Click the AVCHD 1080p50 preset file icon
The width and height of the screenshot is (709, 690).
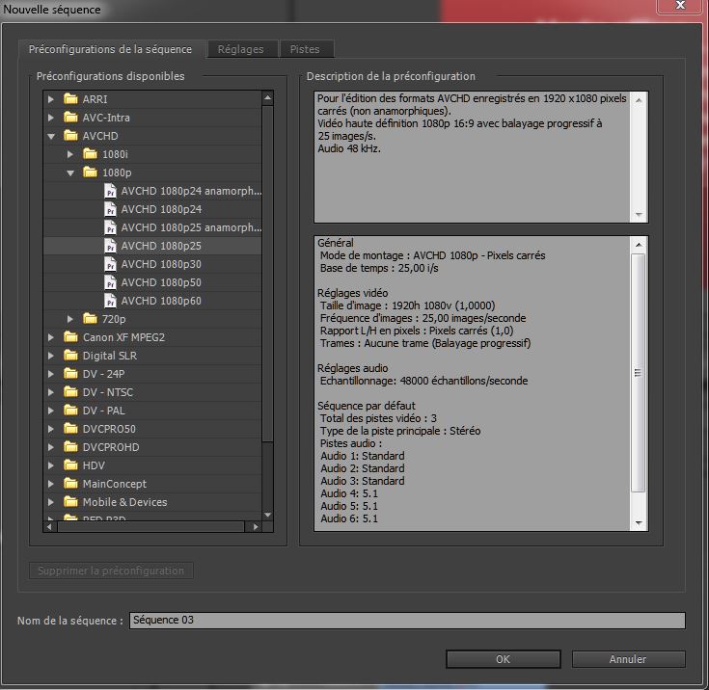(110, 282)
